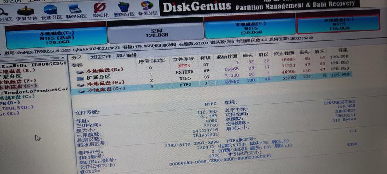The image size is (387, 174).
Task: Click total bytes value 125558587392
Action: coord(340,102)
